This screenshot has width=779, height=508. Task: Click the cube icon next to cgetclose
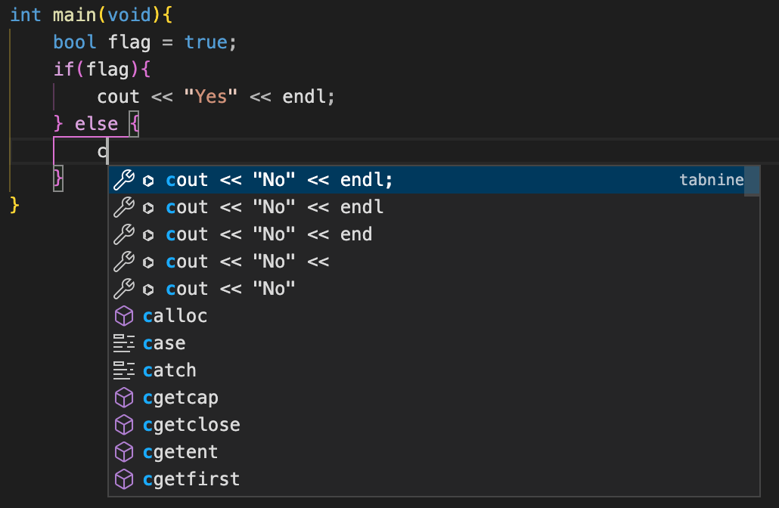coord(124,425)
